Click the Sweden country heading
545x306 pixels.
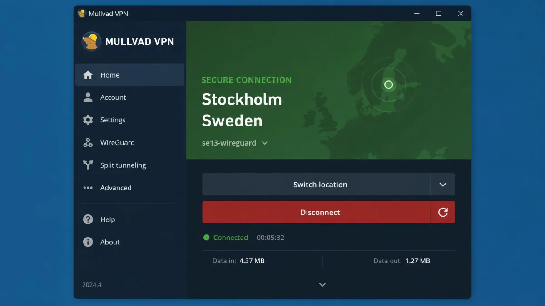[232, 121]
